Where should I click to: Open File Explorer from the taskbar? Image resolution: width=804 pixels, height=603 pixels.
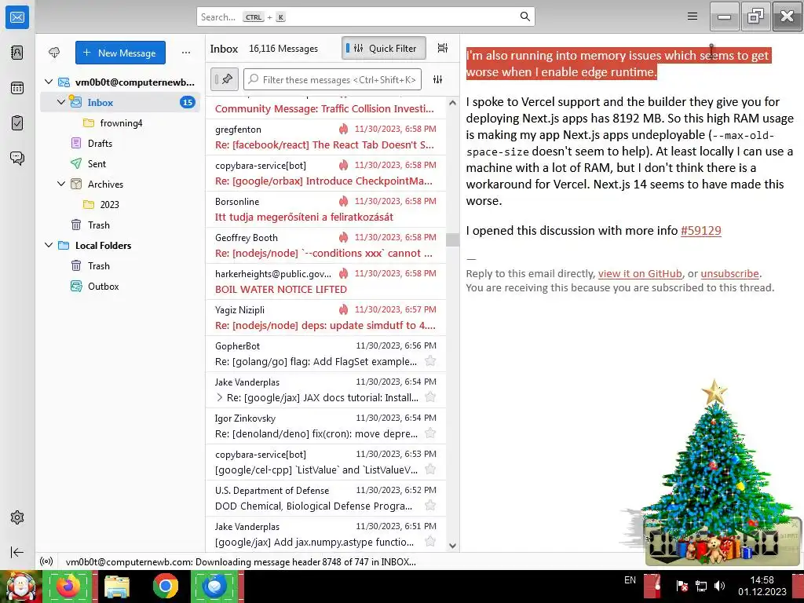117,586
